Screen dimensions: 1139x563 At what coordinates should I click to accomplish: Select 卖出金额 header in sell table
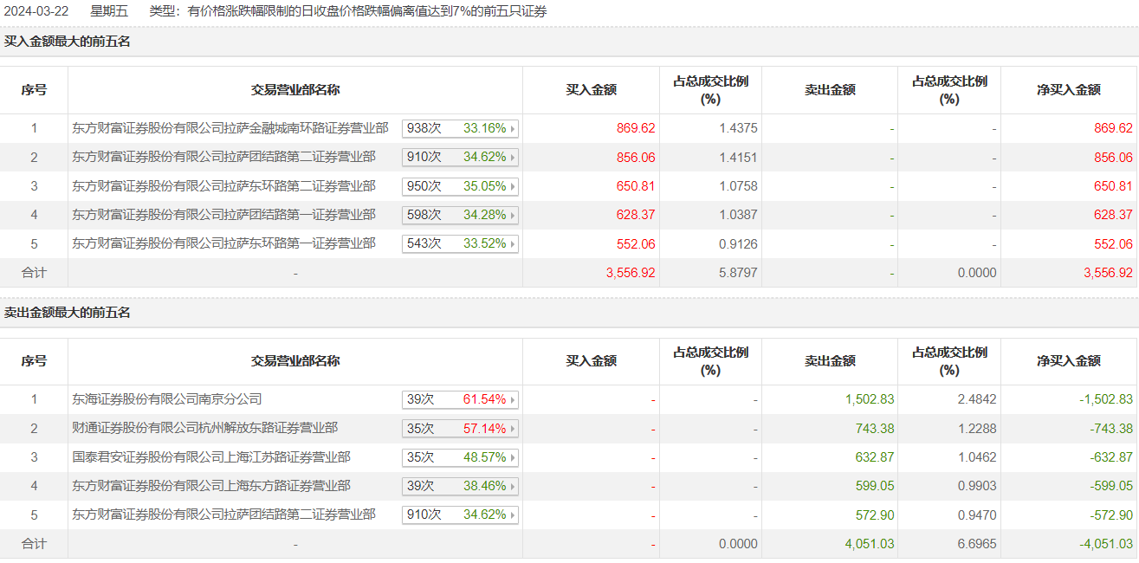(830, 361)
